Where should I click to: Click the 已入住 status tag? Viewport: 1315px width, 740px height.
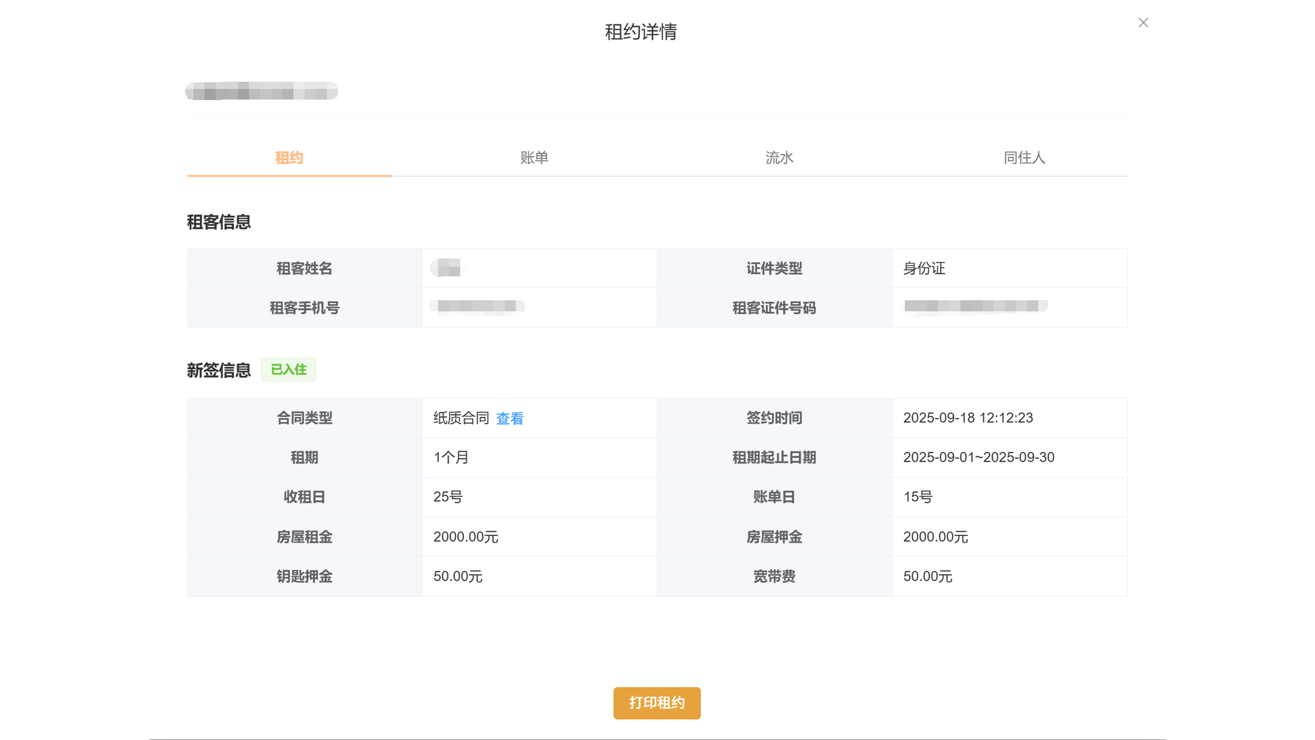(288, 369)
